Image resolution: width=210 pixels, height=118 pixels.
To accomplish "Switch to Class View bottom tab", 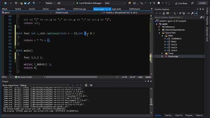I will pos(179,115).
